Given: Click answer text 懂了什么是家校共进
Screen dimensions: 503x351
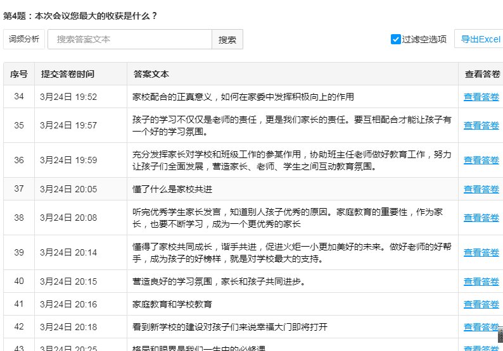Looking at the screenshot, I should (172, 189).
